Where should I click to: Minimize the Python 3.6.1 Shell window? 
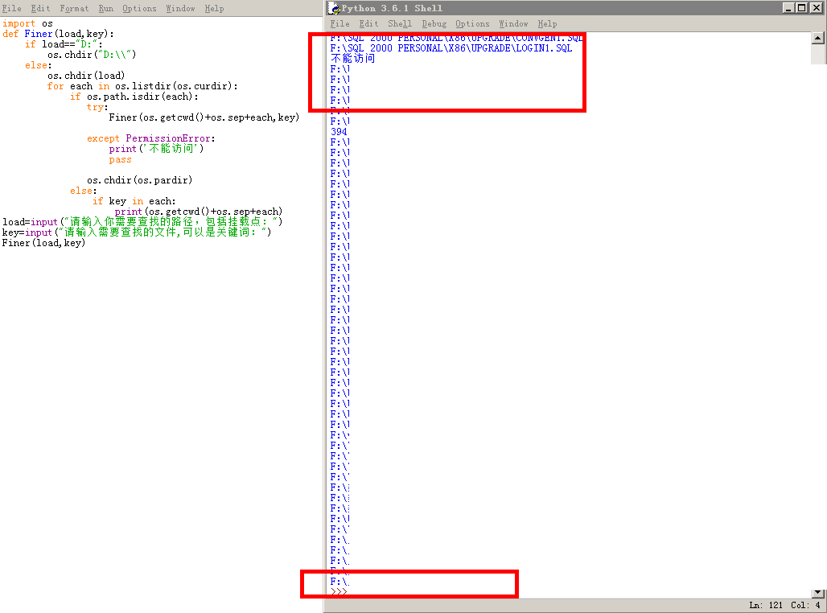click(789, 8)
